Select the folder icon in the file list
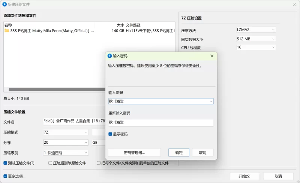Screen dimensions: 300x183 tap(7, 31)
